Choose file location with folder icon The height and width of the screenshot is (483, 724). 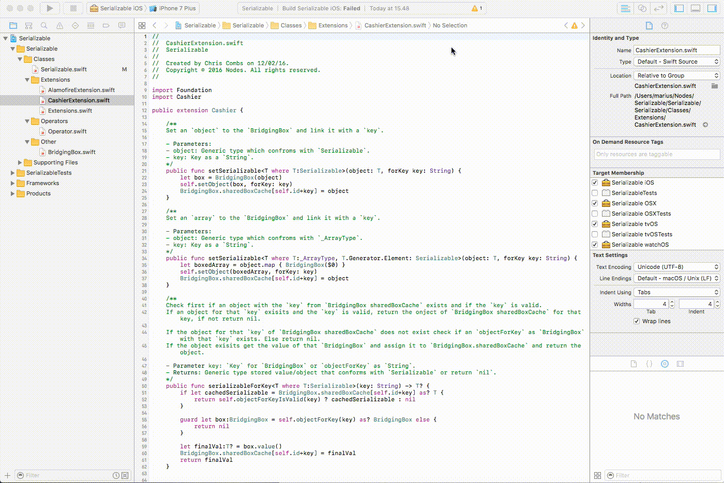pyautogui.click(x=715, y=86)
